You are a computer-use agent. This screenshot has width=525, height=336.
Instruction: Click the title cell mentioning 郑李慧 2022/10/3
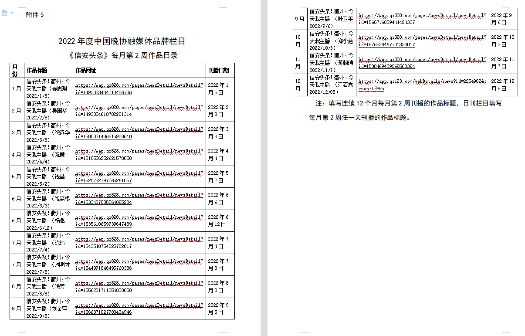pyautogui.click(x=332, y=41)
